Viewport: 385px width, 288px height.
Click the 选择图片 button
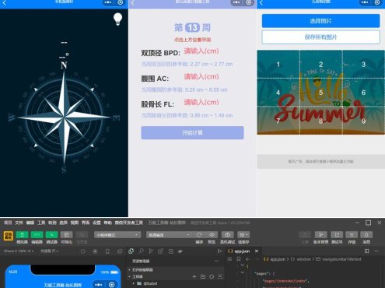pos(320,21)
